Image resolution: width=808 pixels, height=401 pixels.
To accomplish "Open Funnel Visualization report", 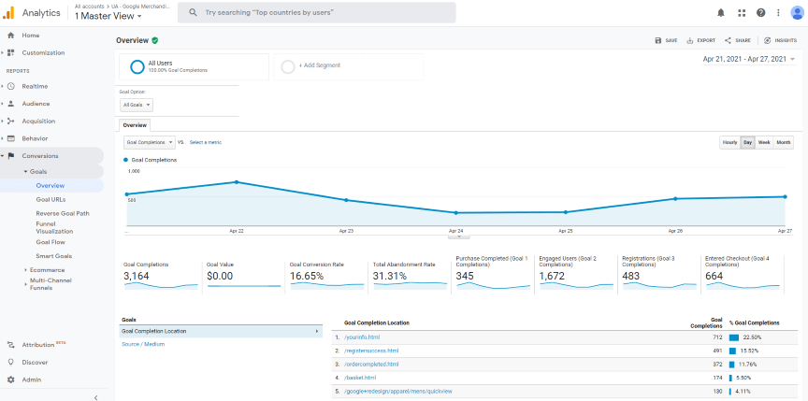I will click(x=56, y=227).
